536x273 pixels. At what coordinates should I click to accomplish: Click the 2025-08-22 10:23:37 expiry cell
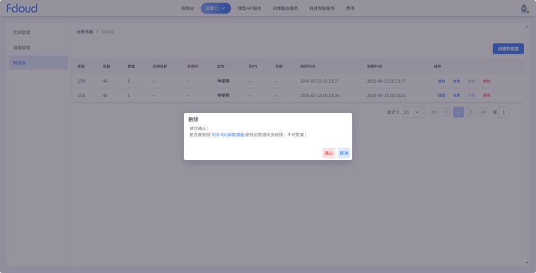pos(386,81)
